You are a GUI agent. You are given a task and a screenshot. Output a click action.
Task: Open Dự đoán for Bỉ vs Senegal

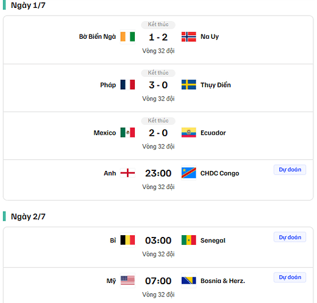point(290,237)
